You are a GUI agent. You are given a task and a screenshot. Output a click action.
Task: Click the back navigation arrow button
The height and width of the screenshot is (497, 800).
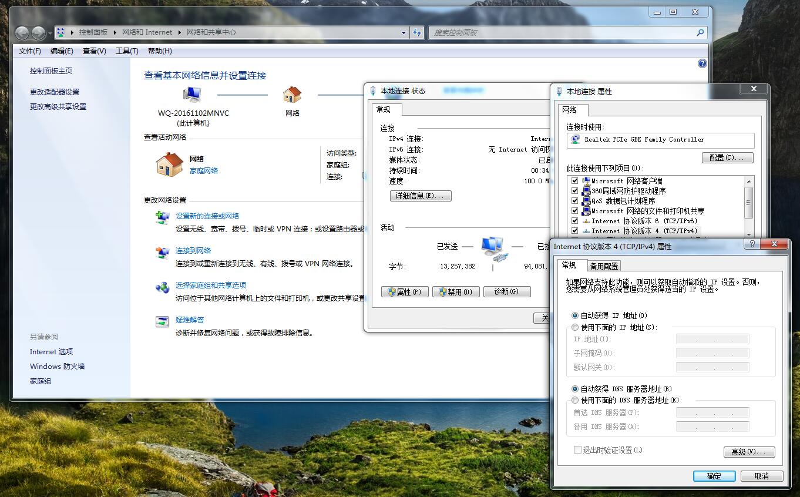click(x=22, y=33)
